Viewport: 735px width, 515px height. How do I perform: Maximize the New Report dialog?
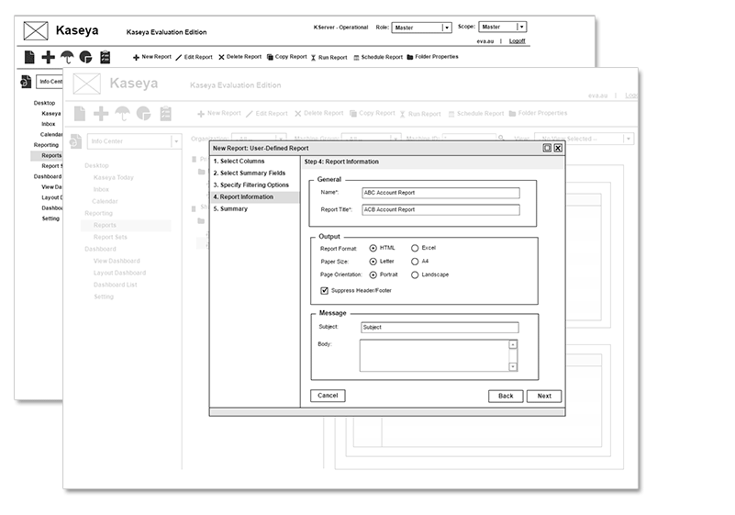pyautogui.click(x=547, y=148)
